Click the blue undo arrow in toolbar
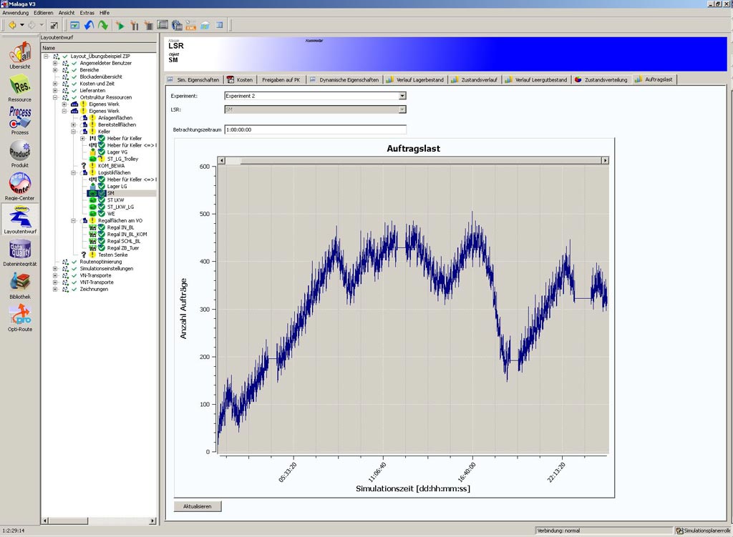The width and height of the screenshot is (733, 537). pos(89,25)
